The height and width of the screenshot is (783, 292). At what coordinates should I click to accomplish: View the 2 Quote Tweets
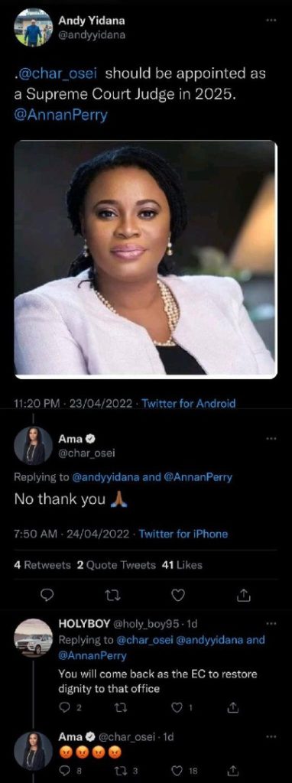coord(116,565)
